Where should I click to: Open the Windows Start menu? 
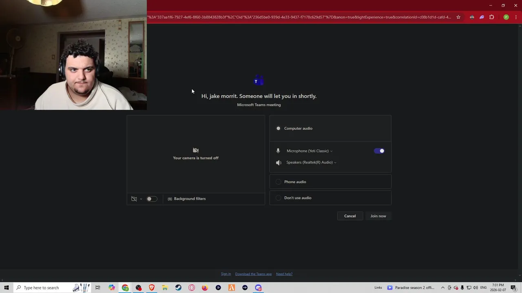click(x=7, y=288)
